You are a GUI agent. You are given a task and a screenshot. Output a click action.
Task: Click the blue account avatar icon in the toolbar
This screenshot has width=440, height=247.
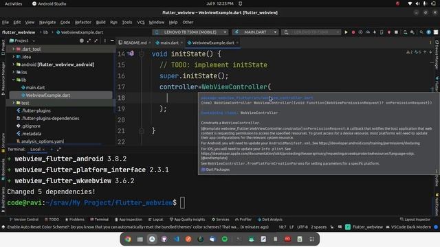(428, 32)
